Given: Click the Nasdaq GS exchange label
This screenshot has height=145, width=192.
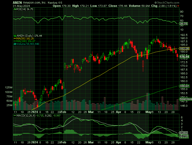Looking at the screenshot, I should (55, 2).
